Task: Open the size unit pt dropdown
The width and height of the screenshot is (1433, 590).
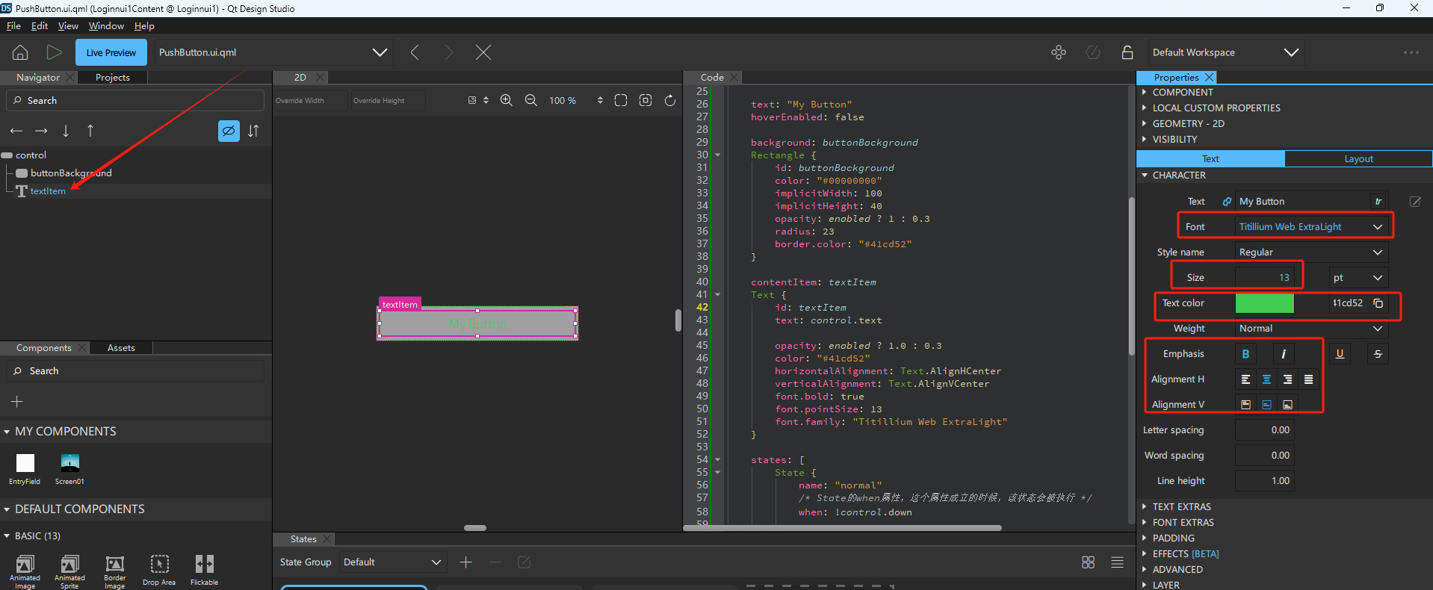Action: click(x=1358, y=278)
